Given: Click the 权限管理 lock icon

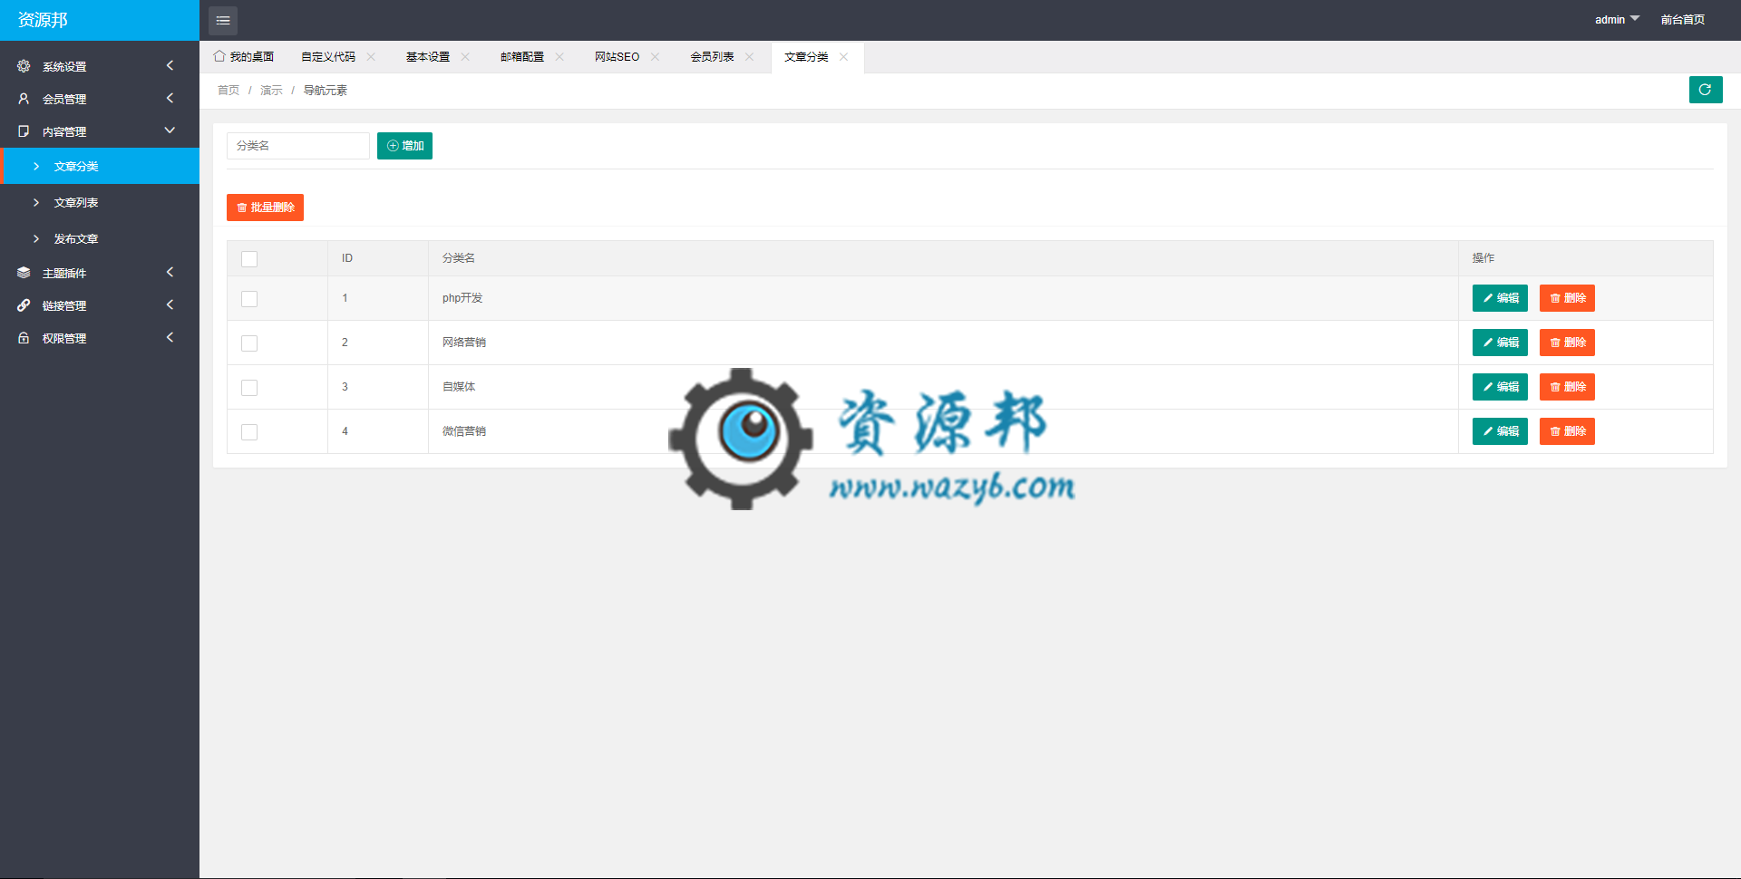Looking at the screenshot, I should pos(24,338).
